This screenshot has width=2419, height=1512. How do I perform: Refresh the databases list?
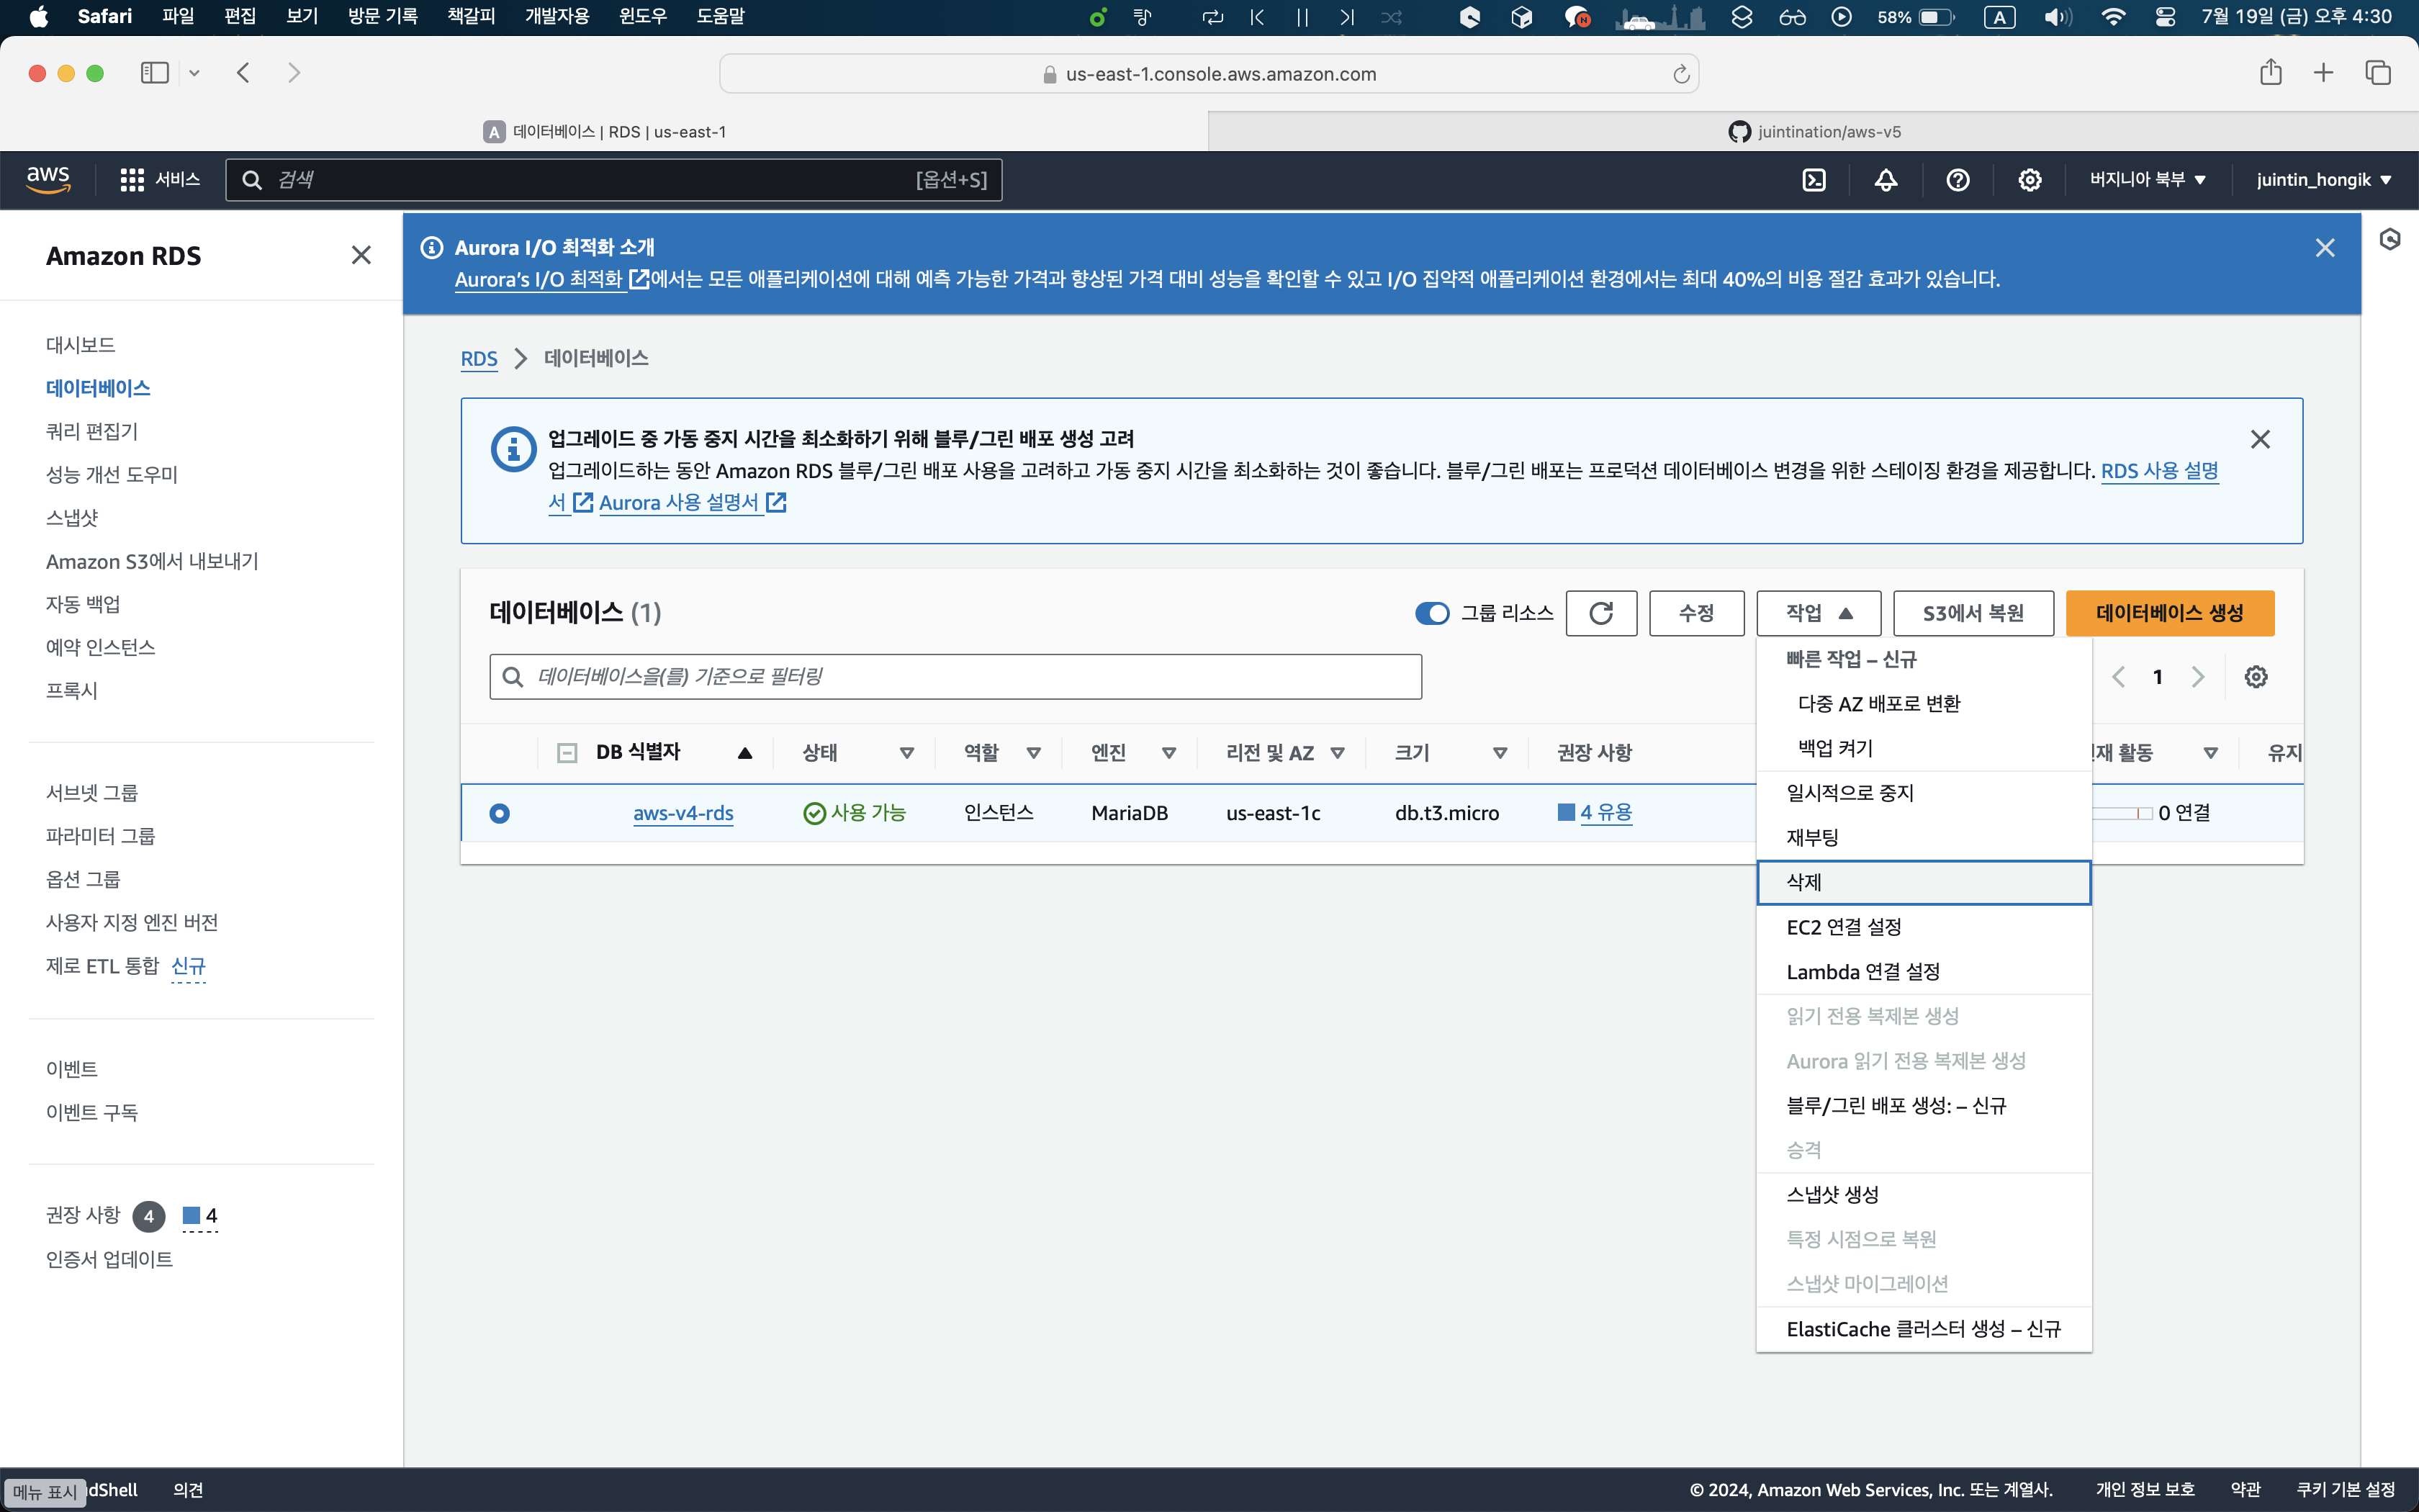(x=1600, y=613)
